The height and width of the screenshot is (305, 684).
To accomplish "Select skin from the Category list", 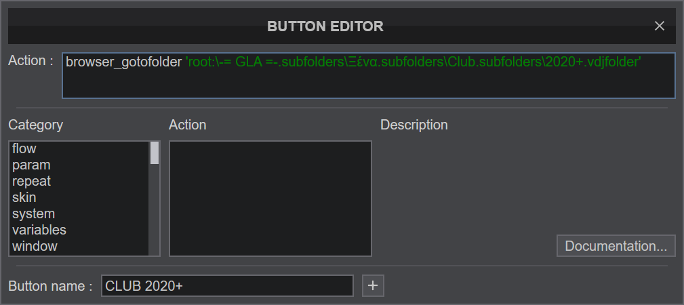I will coord(24,198).
